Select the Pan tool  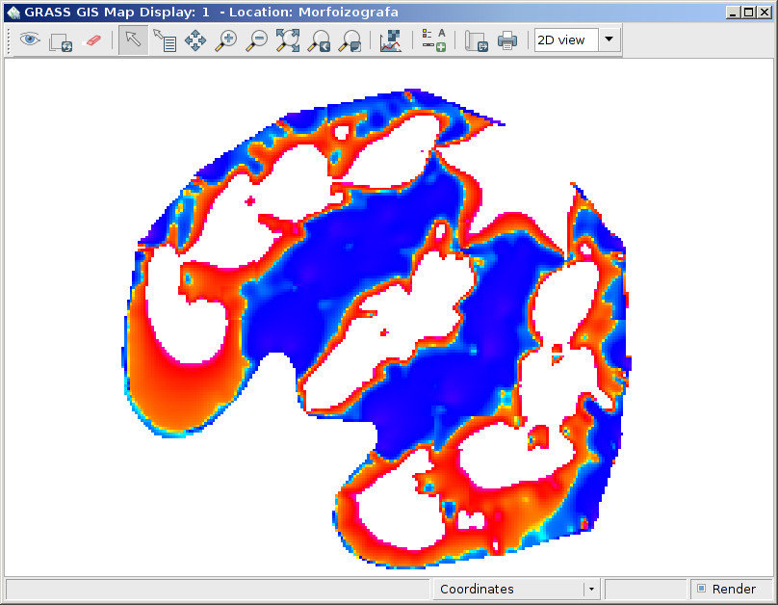pos(195,40)
